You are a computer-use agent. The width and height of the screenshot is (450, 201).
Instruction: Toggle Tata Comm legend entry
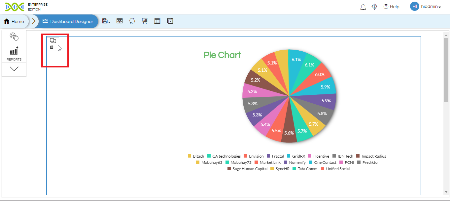point(305,169)
